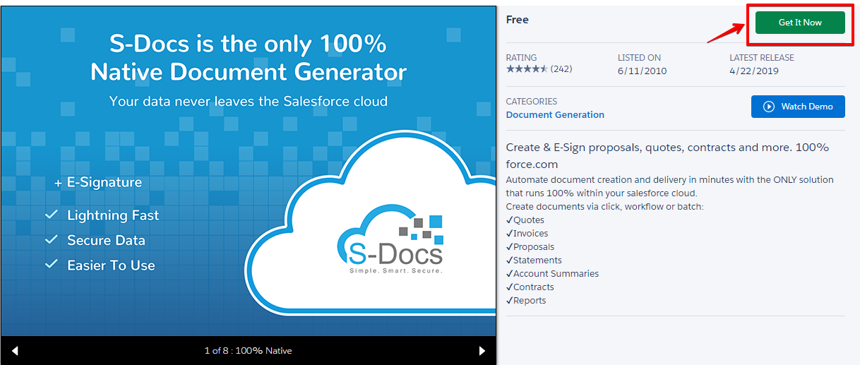This screenshot has width=860, height=365.
Task: Click the 'Statements' list item
Action: (534, 261)
